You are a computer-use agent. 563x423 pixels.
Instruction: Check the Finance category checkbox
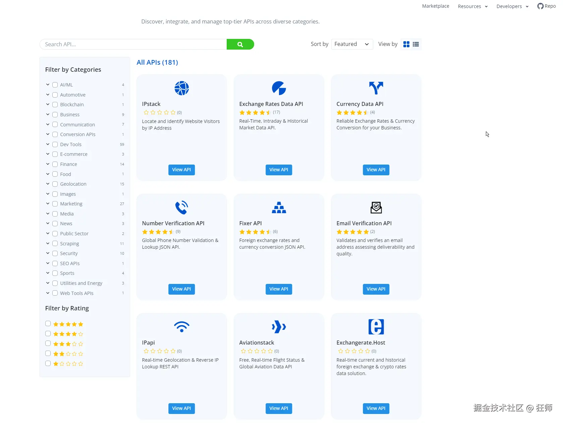[55, 164]
